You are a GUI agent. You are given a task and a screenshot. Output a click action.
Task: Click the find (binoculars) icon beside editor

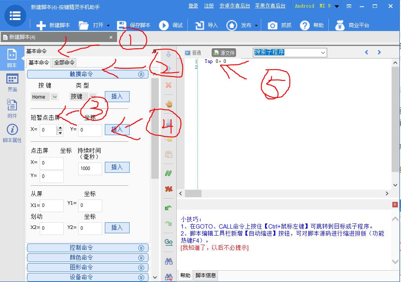(168, 260)
